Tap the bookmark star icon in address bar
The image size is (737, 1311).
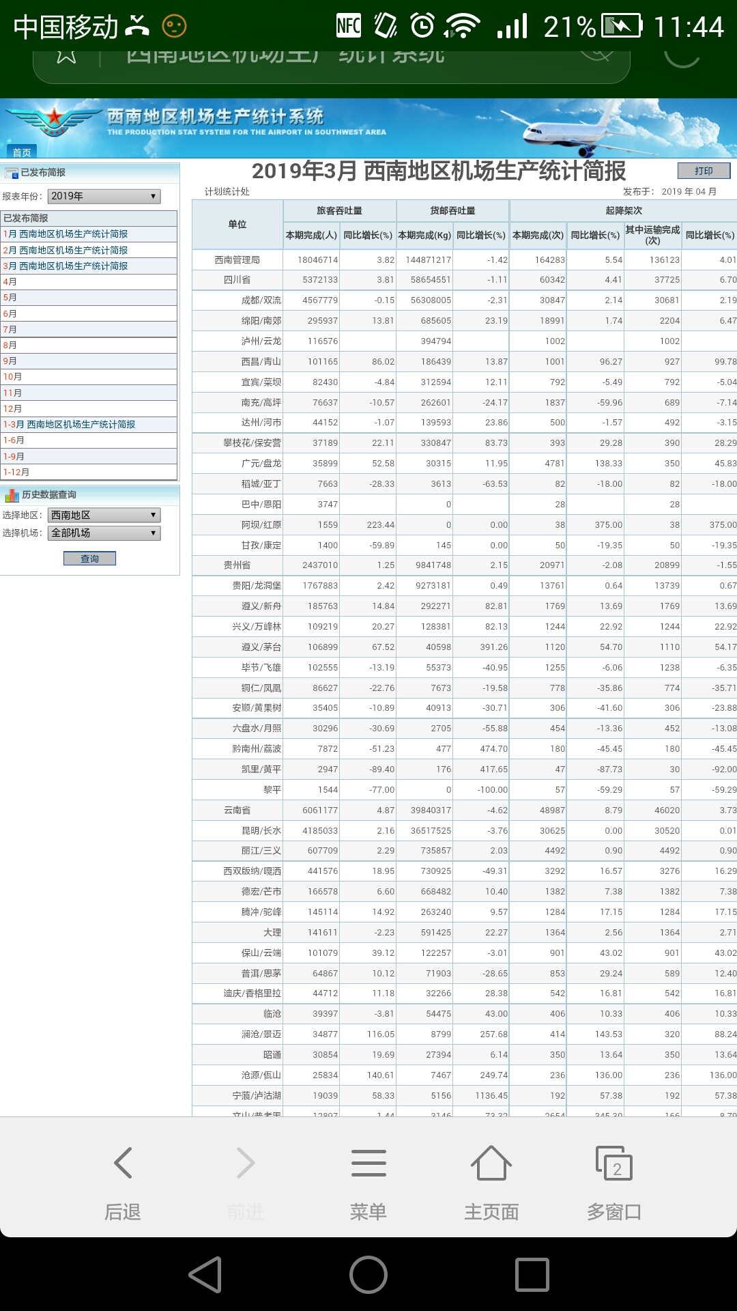click(x=66, y=56)
